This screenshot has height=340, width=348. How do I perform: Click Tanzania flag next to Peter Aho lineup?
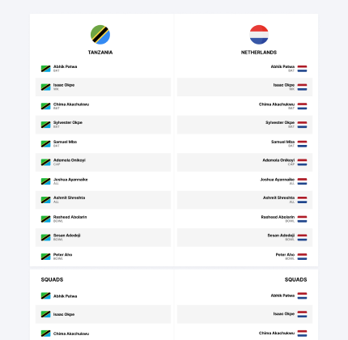pyautogui.click(x=46, y=257)
